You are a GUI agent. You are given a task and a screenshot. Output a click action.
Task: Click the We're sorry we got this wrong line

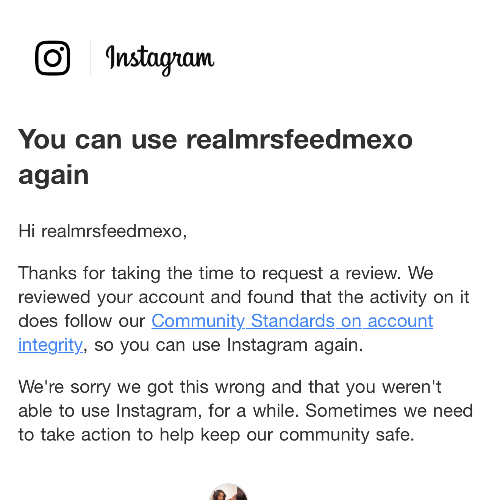[x=230, y=387]
